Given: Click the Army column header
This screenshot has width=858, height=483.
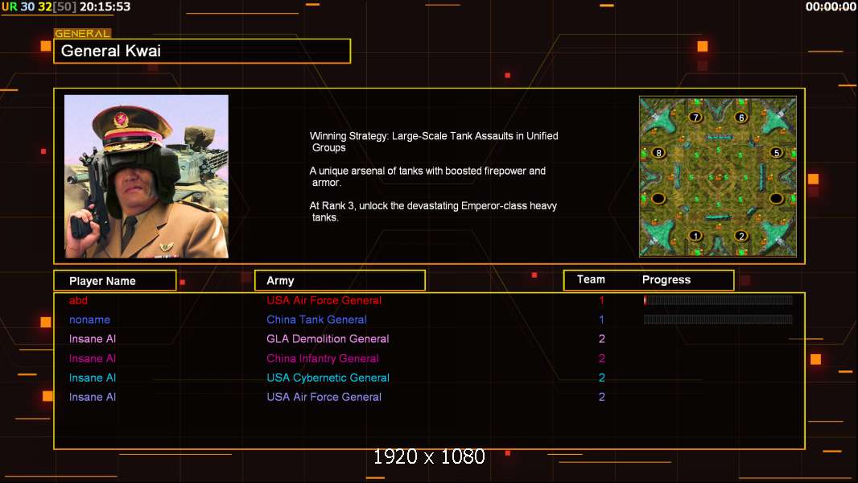Looking at the screenshot, I should click(340, 281).
